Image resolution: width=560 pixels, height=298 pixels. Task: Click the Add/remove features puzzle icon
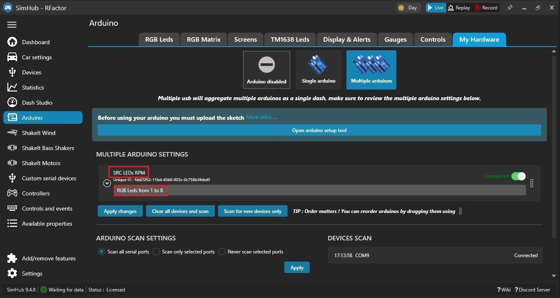[12, 258]
